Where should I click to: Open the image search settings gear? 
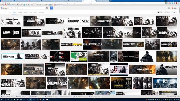[174, 12]
